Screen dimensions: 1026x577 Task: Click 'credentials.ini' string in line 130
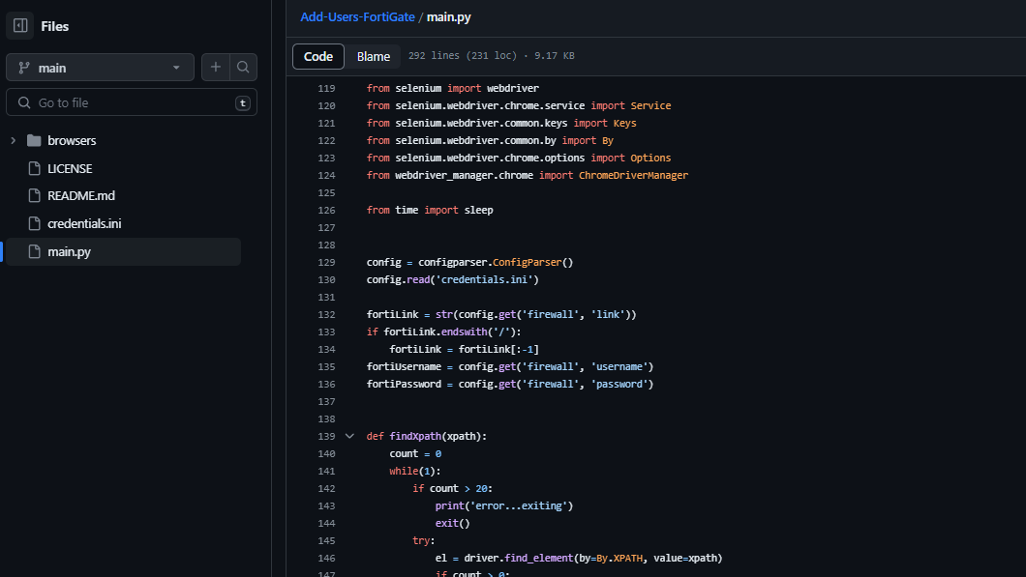point(484,279)
